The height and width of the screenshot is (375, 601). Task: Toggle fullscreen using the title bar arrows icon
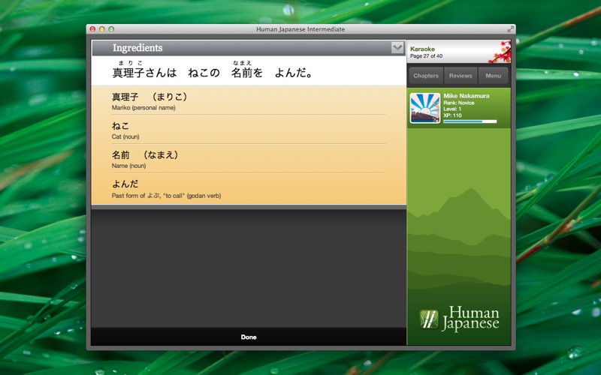pyautogui.click(x=511, y=28)
